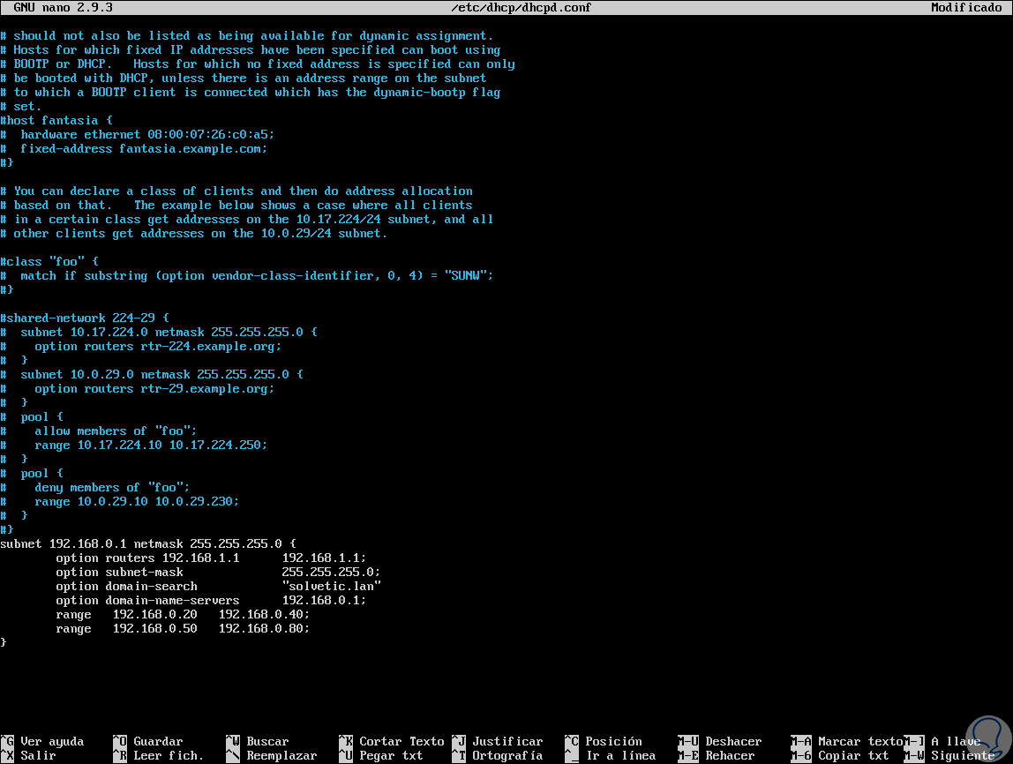Click the 'hardware ethernet 08:00:07:26:c0:a5;' line

[x=137, y=135]
